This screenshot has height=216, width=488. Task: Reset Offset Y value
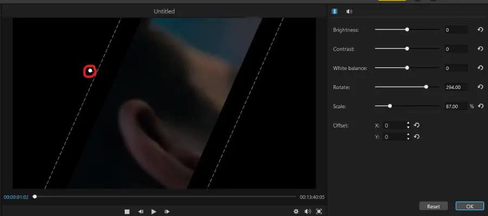(x=417, y=137)
